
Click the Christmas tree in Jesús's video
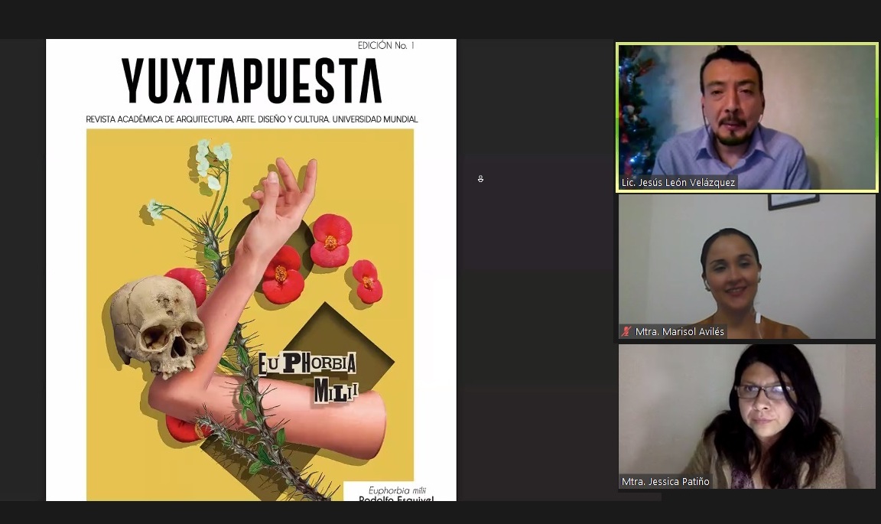tap(635, 115)
